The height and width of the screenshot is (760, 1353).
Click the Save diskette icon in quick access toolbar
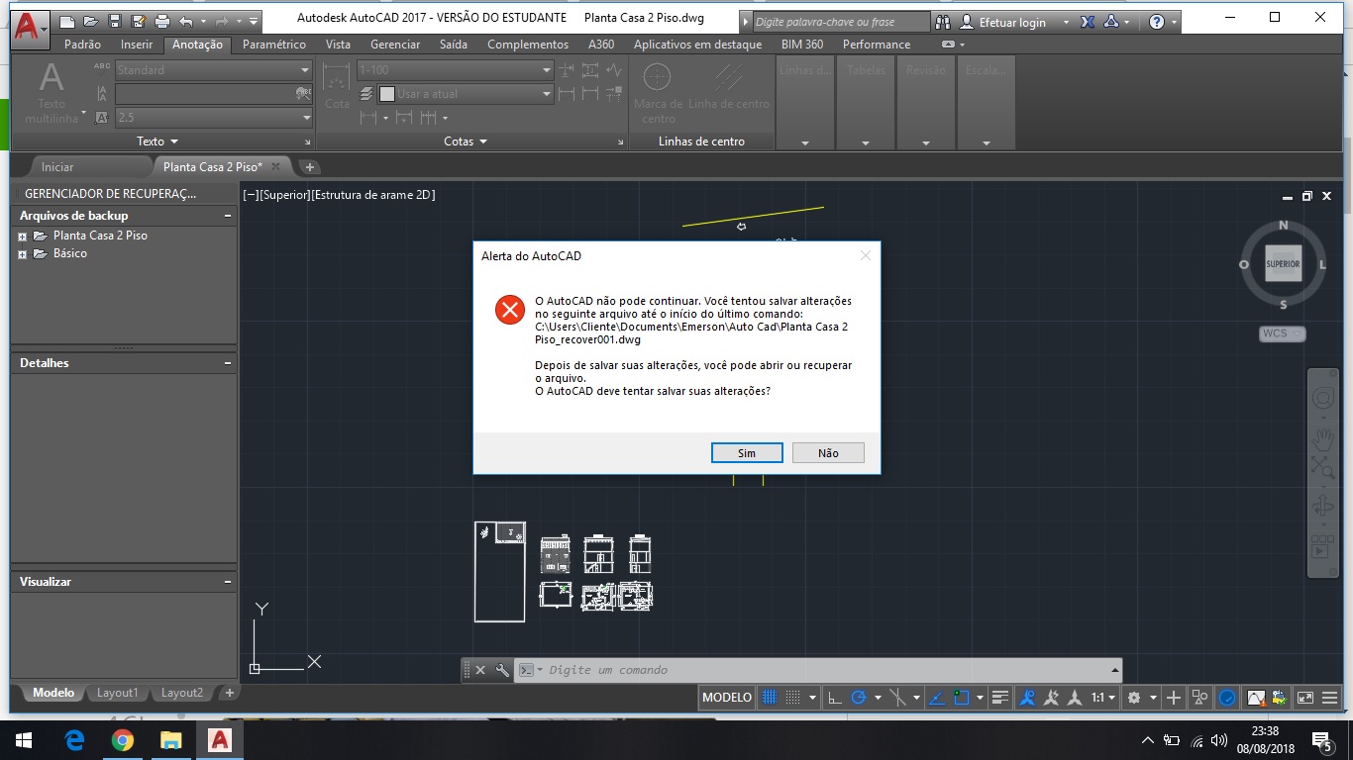tap(115, 21)
